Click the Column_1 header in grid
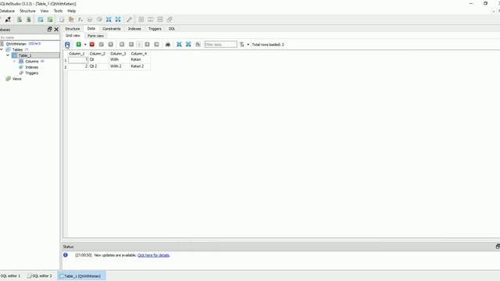The height and width of the screenshot is (281, 500). [x=77, y=54]
